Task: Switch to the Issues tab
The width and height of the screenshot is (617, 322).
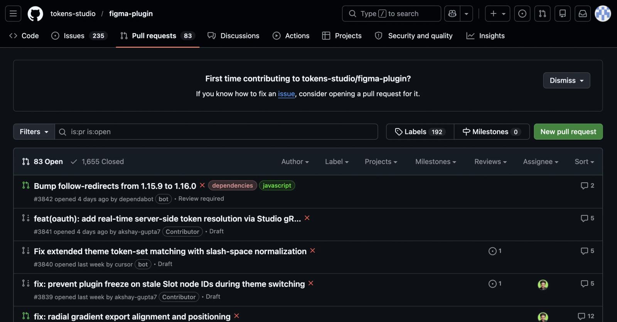Action: click(79, 36)
